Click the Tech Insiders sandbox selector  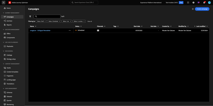click(172, 3)
